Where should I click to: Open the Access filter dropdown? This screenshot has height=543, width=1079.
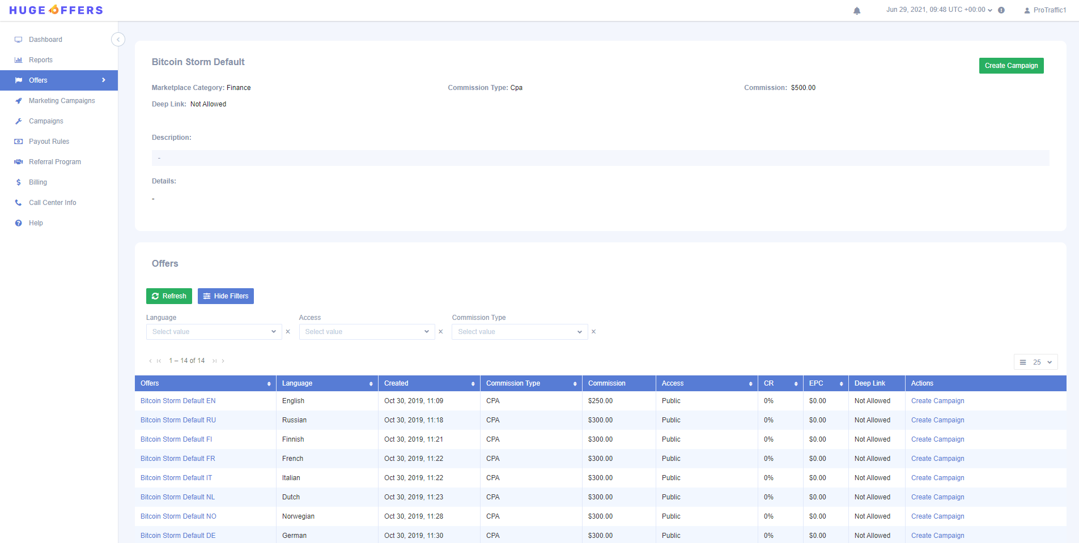coord(367,332)
